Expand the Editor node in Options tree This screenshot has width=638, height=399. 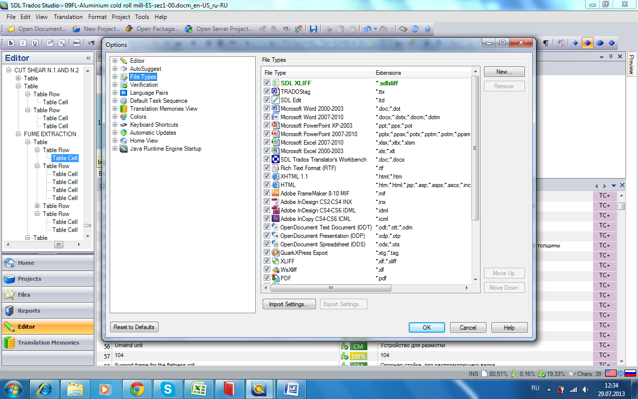pos(115,61)
